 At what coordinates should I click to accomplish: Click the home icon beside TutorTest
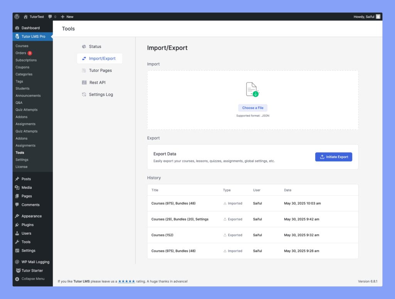pyautogui.click(x=25, y=17)
